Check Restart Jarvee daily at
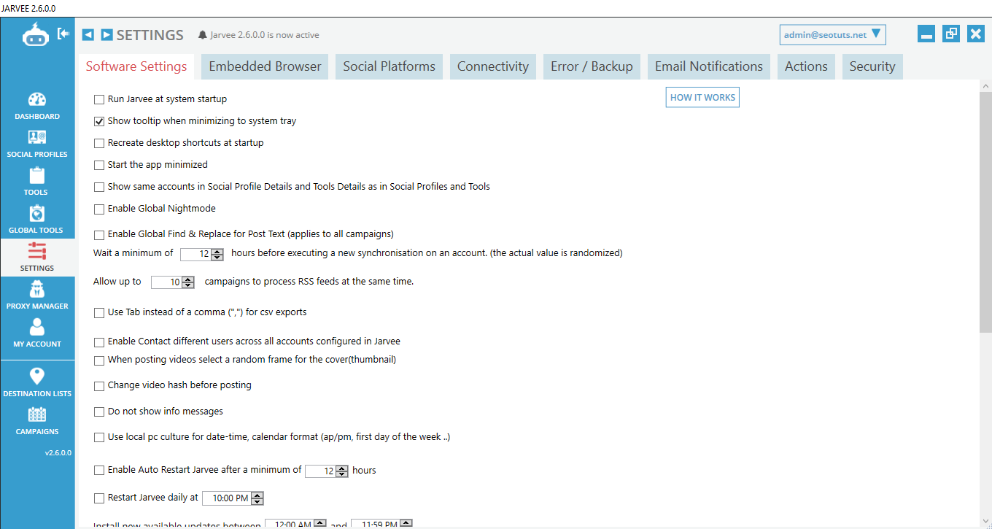This screenshot has width=992, height=529. (x=99, y=498)
